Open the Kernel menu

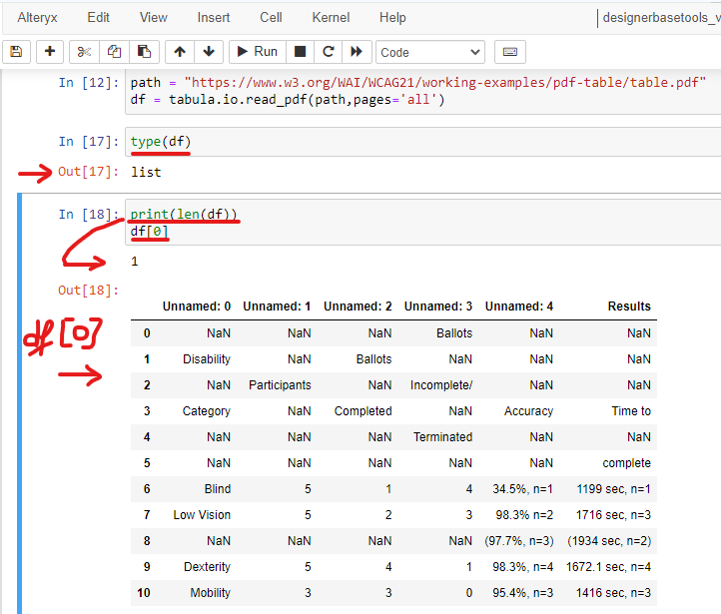pyautogui.click(x=331, y=17)
